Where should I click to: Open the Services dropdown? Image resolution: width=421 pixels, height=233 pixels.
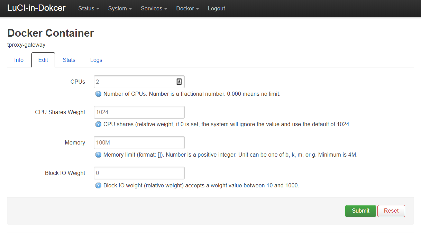point(154,9)
